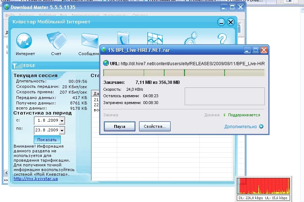Click the help question mark icon
The width and height of the screenshot is (304, 202).
click(x=222, y=39)
